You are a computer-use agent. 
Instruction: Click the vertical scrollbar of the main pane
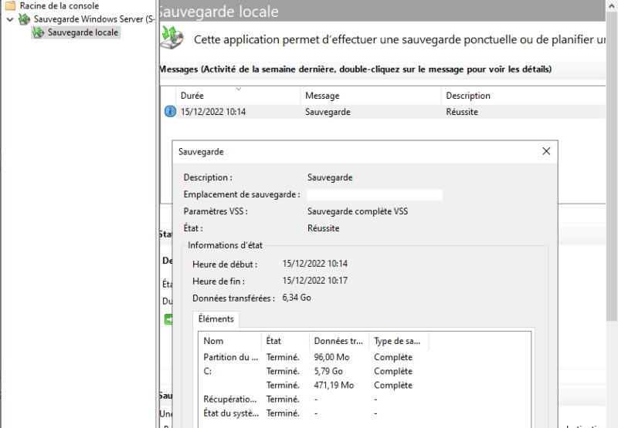pos(612,165)
